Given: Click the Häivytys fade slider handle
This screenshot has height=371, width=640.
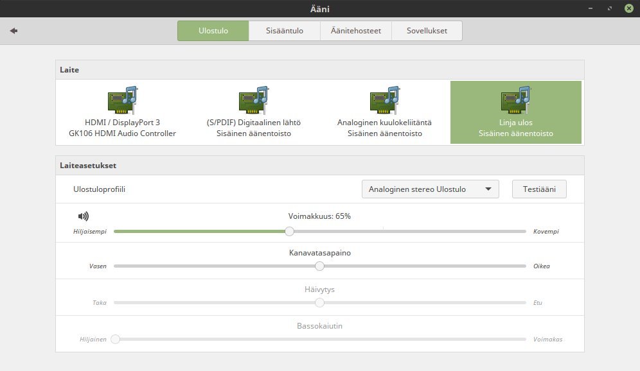Looking at the screenshot, I should pos(319,303).
